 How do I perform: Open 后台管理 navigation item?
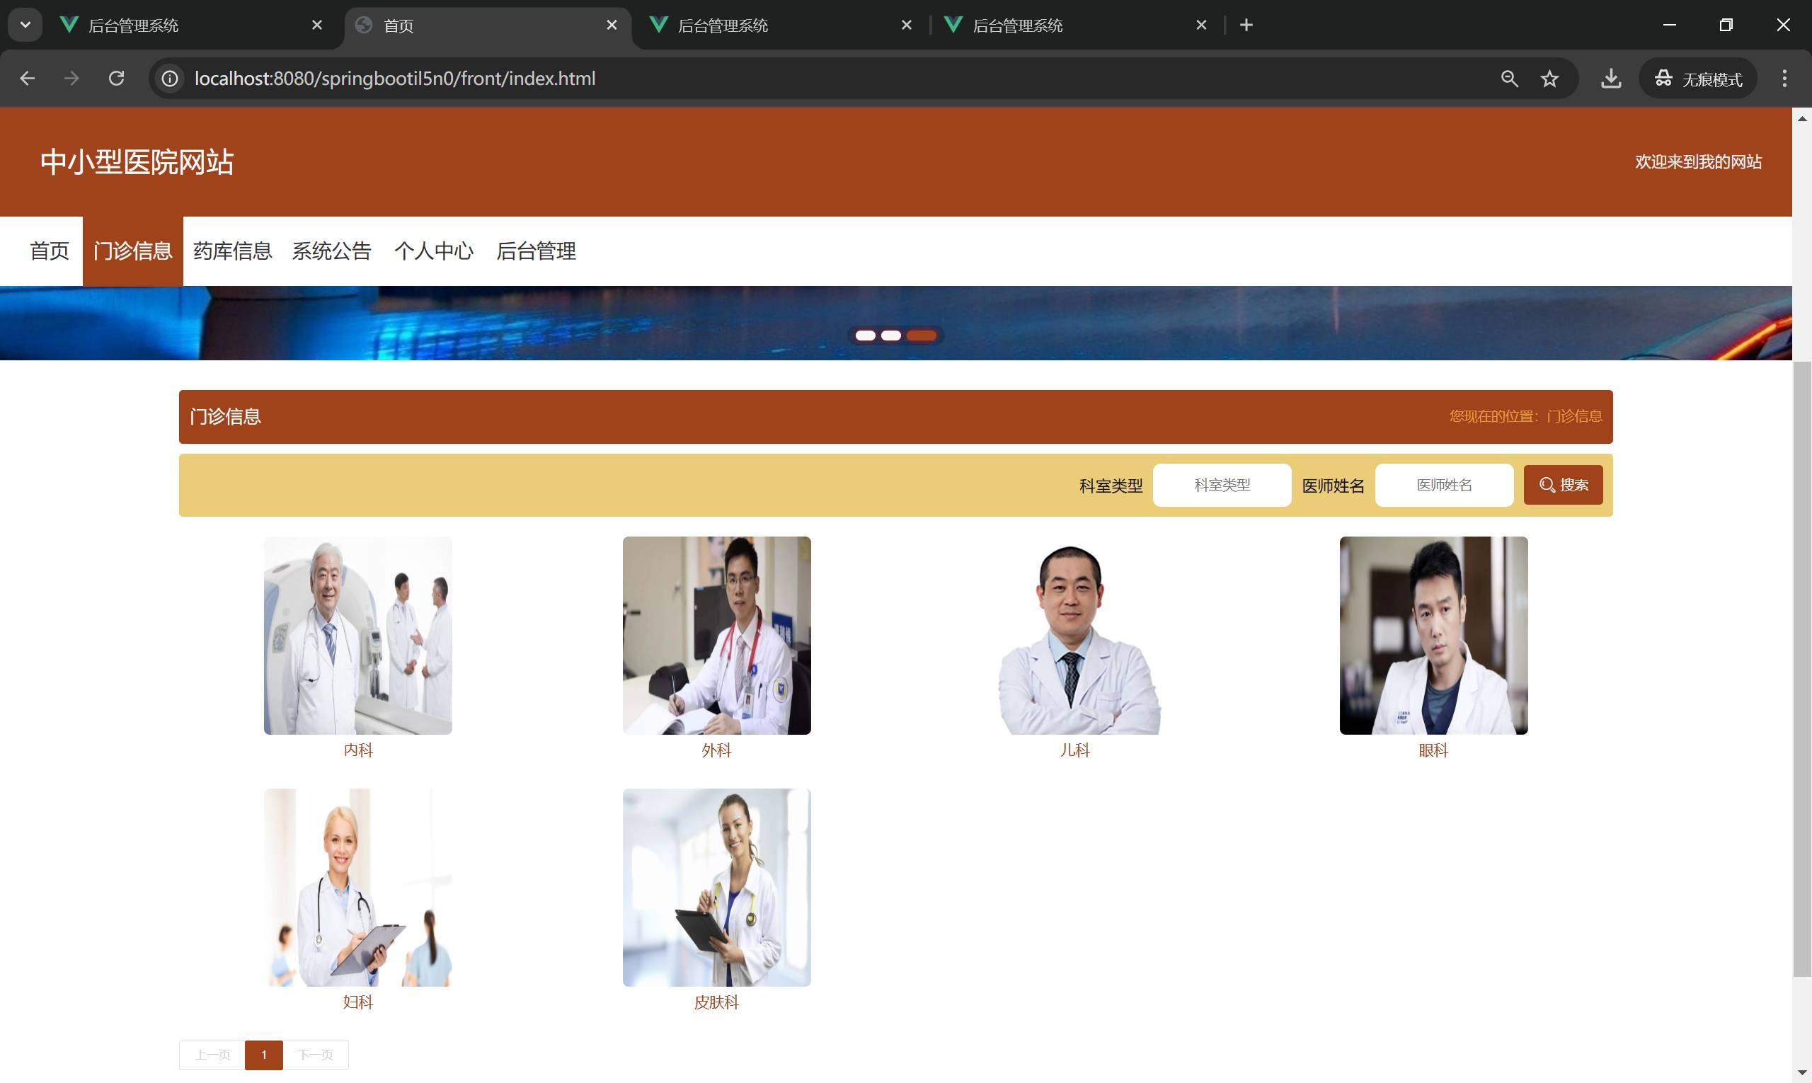pyautogui.click(x=537, y=251)
